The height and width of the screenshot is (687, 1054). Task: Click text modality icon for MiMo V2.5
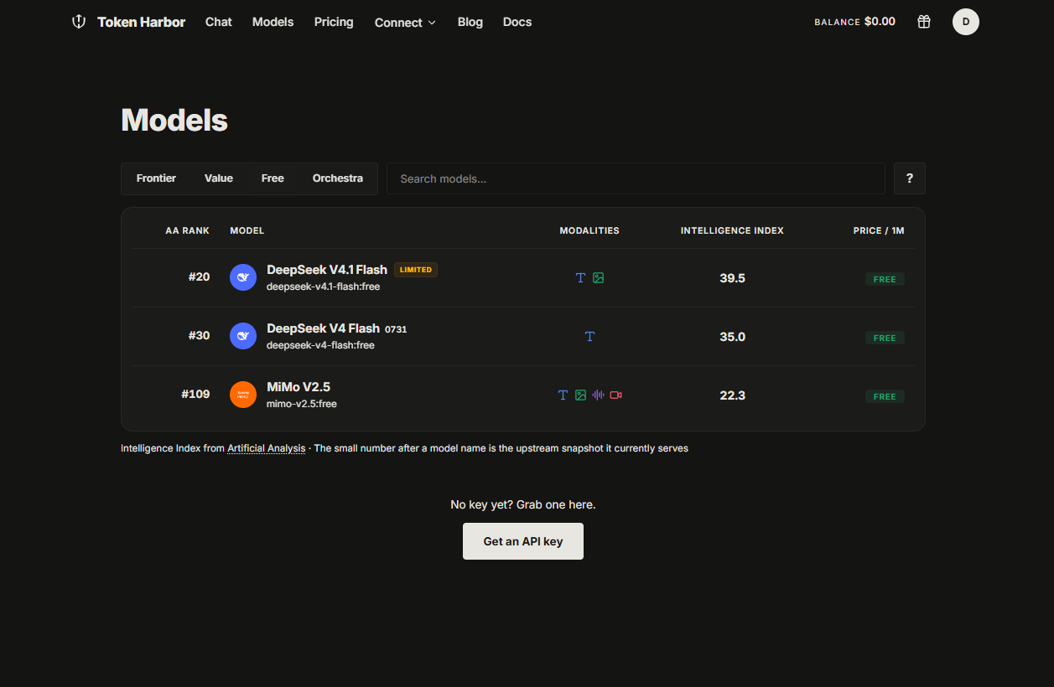563,395
